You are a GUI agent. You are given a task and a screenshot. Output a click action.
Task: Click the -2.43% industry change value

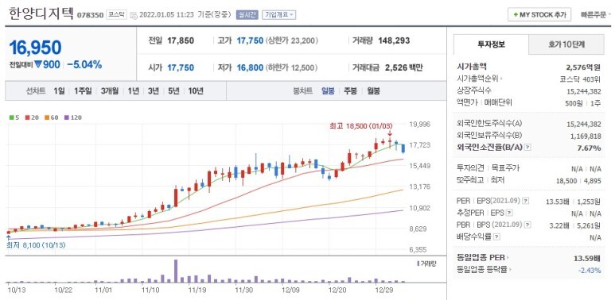pyautogui.click(x=590, y=270)
